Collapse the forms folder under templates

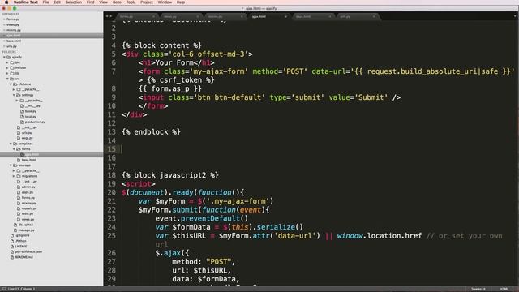point(14,149)
